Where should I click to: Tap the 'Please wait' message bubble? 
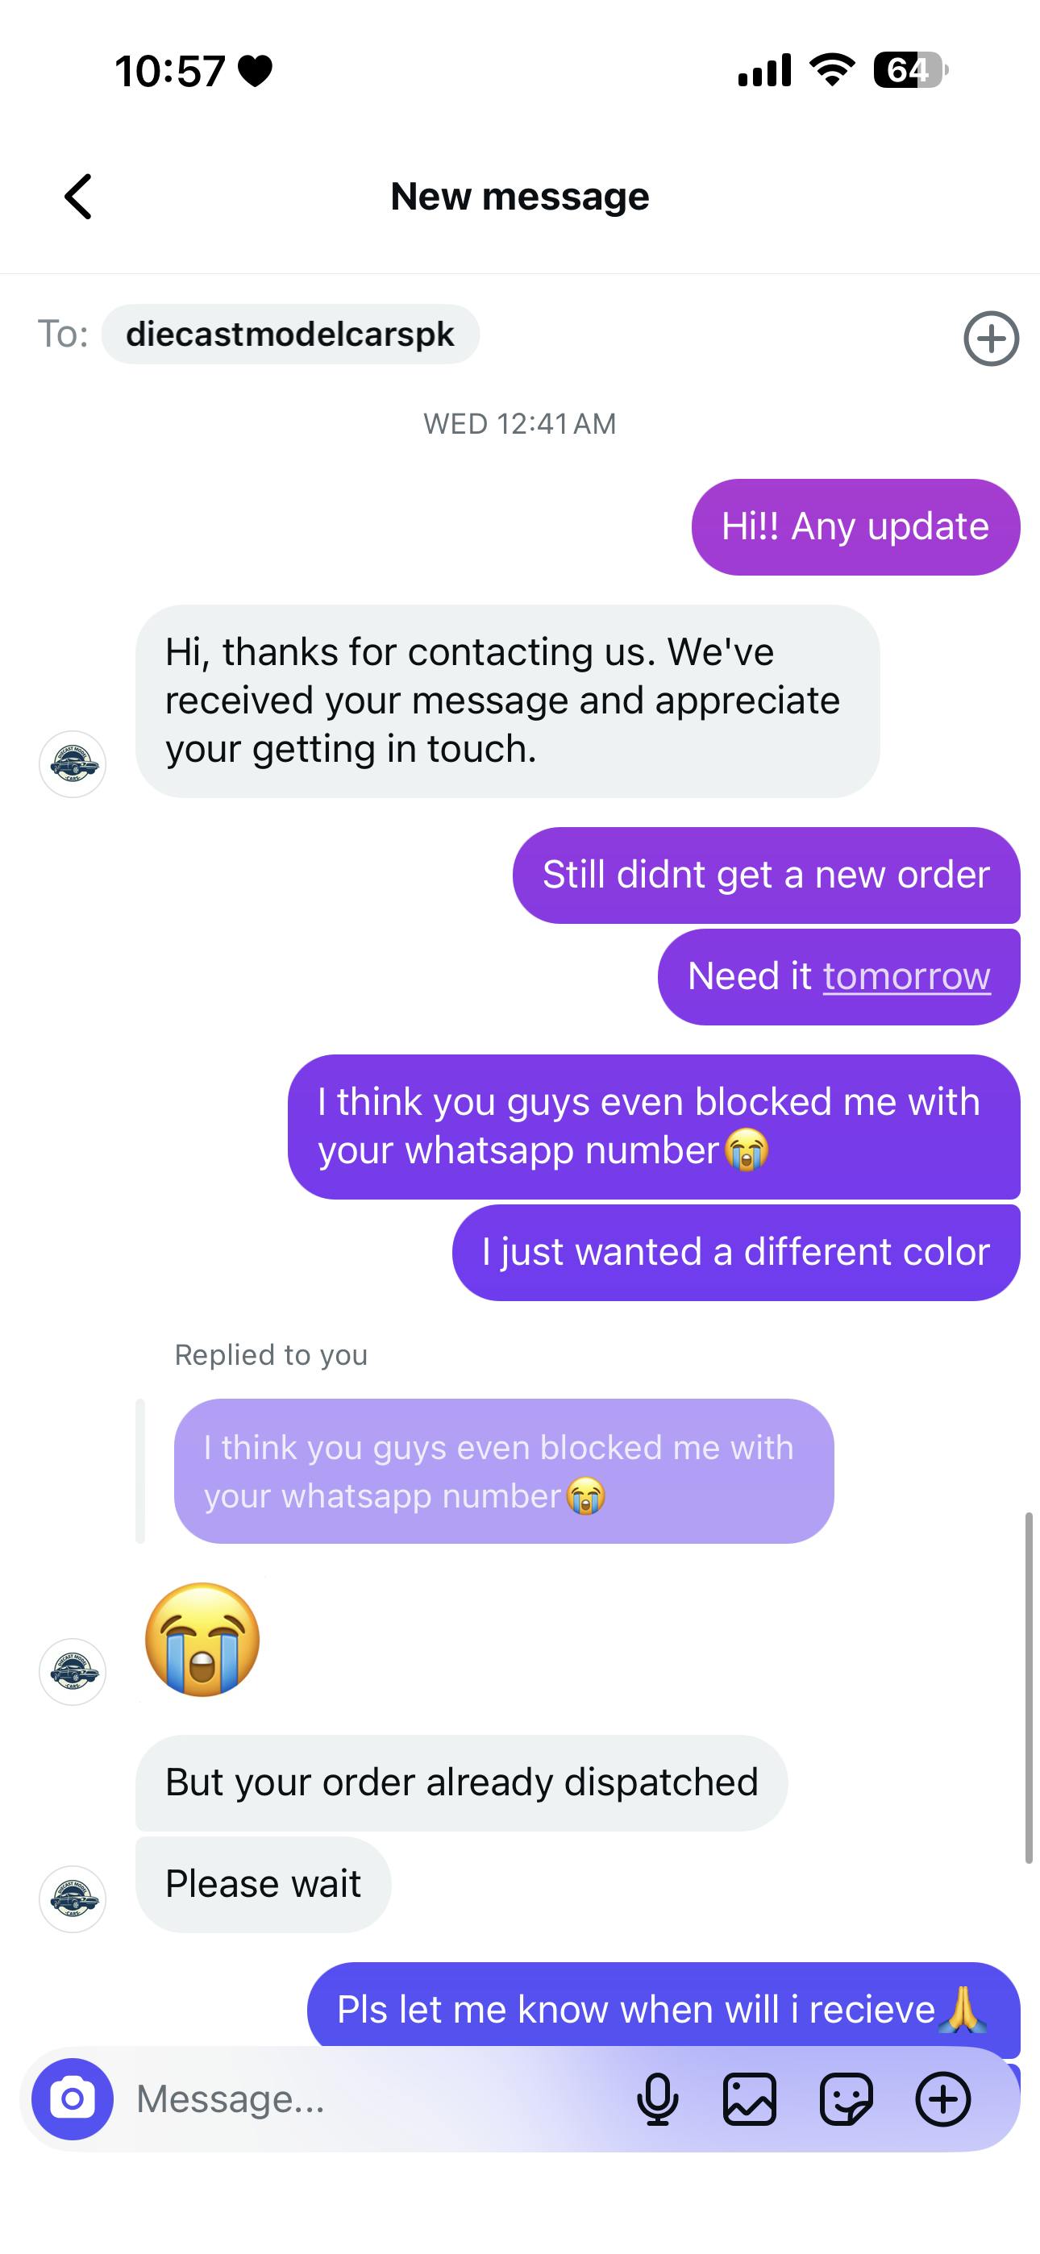264,1884
